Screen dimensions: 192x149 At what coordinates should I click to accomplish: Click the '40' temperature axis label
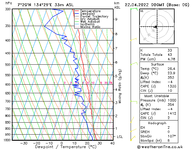(112, 143)
